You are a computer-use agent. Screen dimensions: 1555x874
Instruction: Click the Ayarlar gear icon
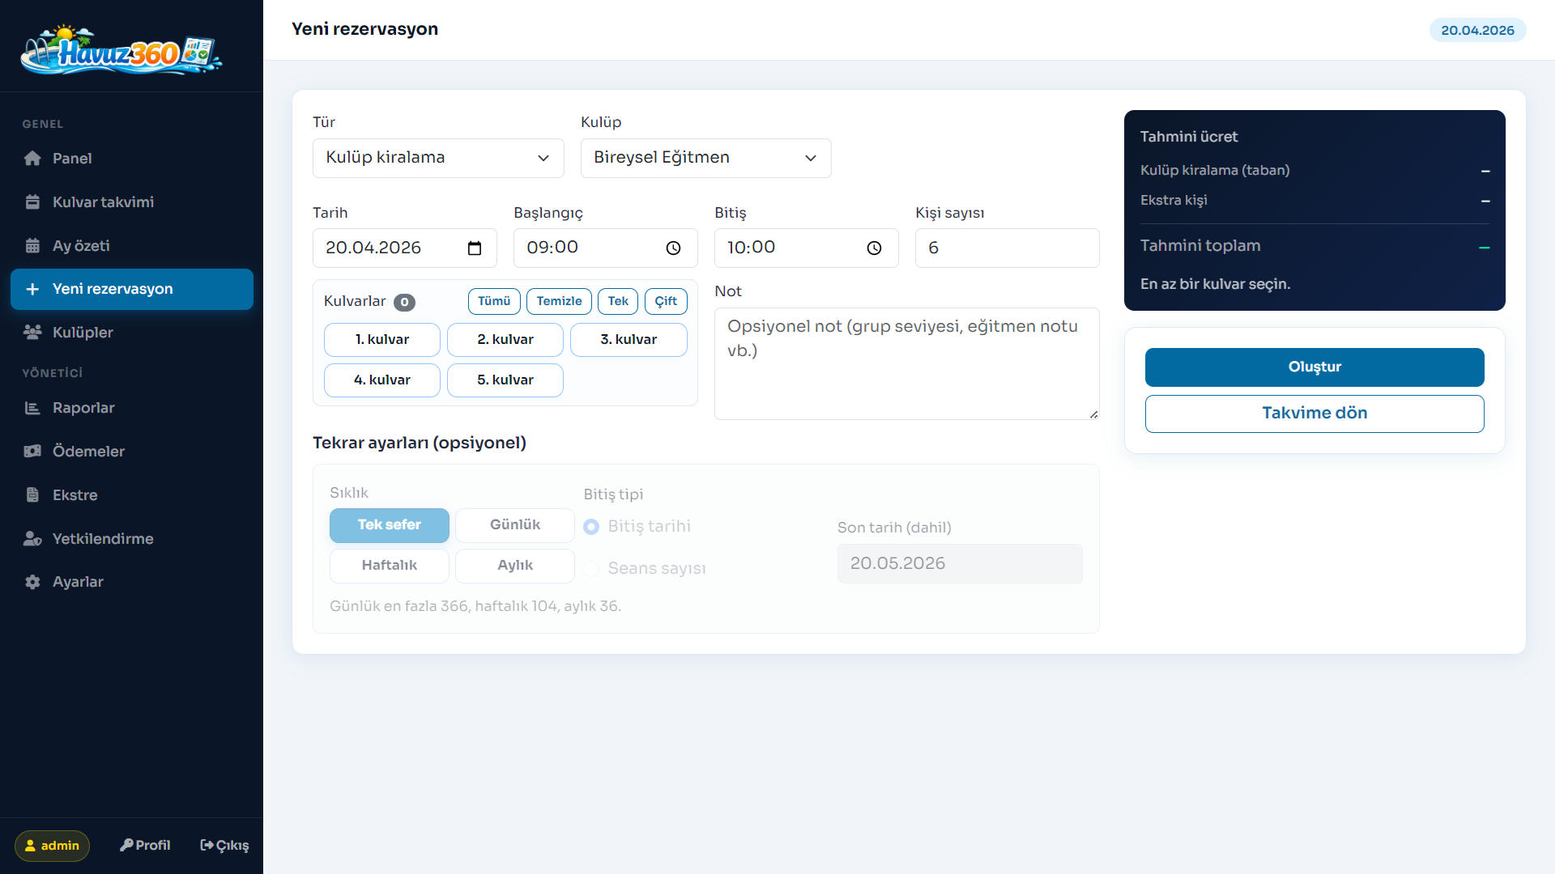(x=32, y=582)
